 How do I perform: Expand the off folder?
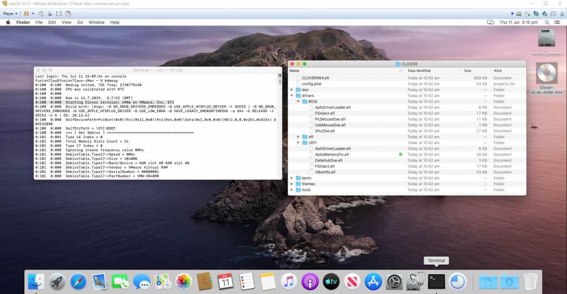click(298, 137)
